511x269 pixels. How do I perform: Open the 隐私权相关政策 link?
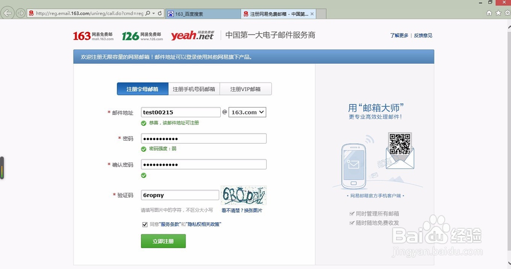coord(203,224)
